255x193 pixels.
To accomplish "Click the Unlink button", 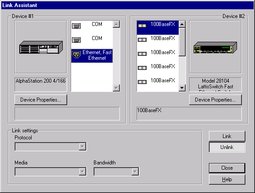I will [227, 147].
